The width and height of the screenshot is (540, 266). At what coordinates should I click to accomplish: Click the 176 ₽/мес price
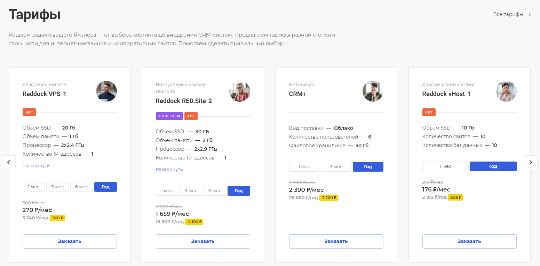coord(436,189)
